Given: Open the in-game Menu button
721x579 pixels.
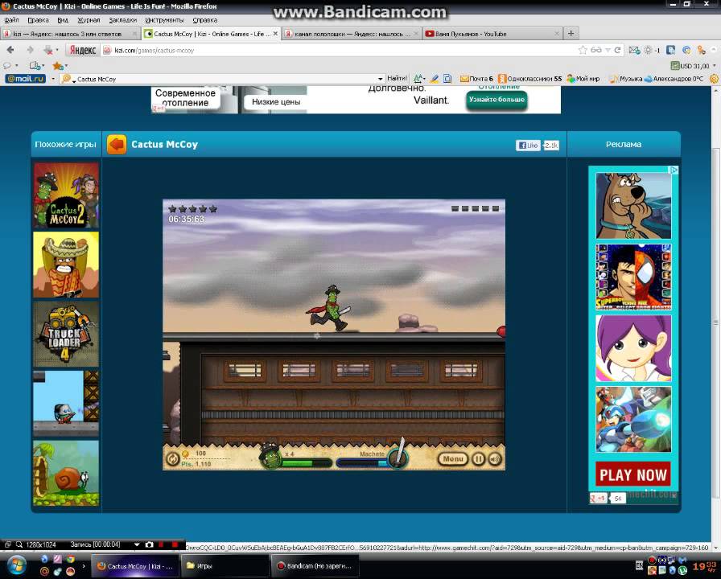Looking at the screenshot, I should click(452, 458).
